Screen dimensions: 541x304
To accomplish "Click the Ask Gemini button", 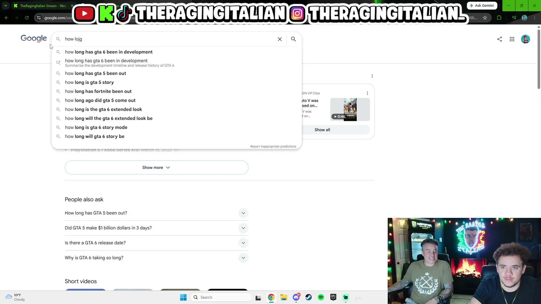I will 482,5.
